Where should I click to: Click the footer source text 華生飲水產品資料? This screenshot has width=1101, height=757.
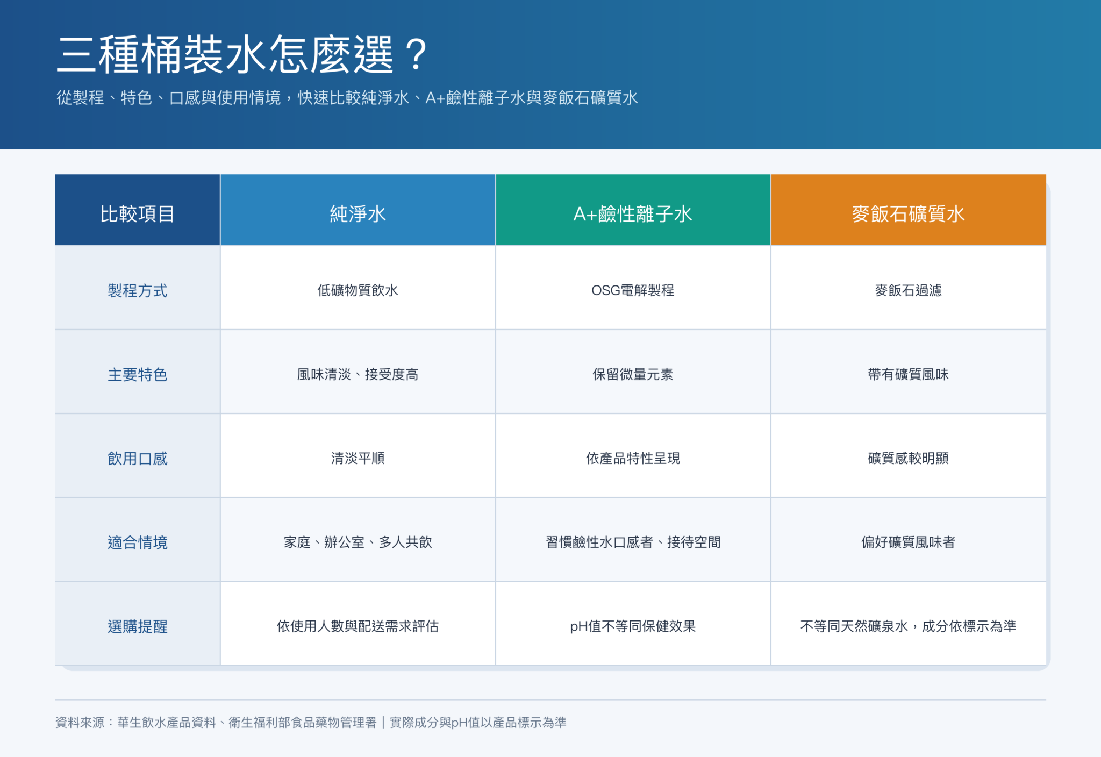click(167, 723)
